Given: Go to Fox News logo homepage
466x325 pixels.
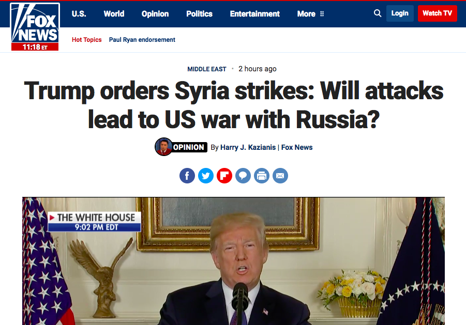Looking at the screenshot, I should [35, 27].
